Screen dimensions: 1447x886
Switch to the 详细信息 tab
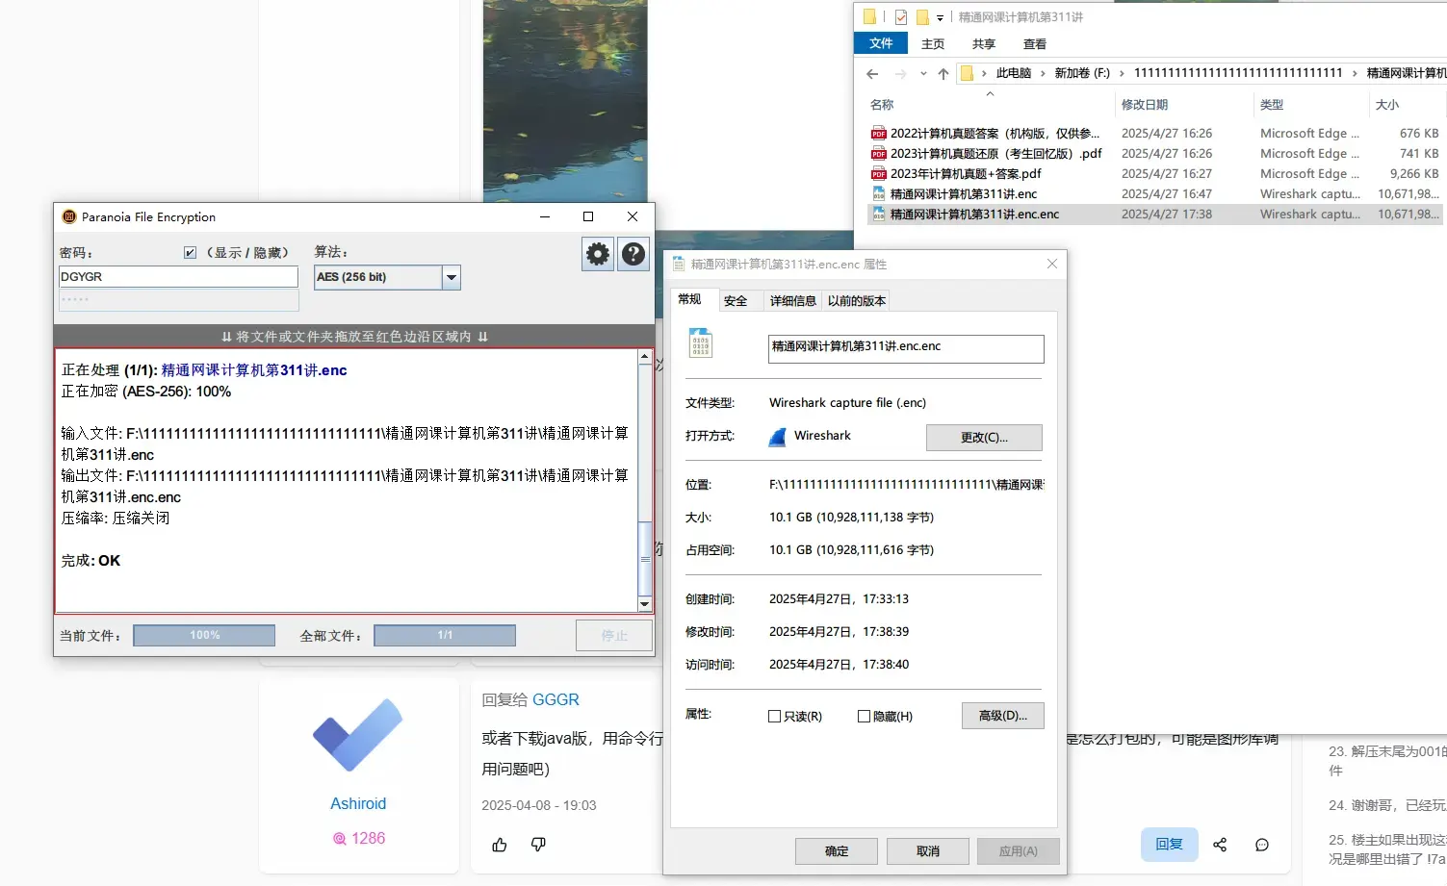[x=792, y=301]
